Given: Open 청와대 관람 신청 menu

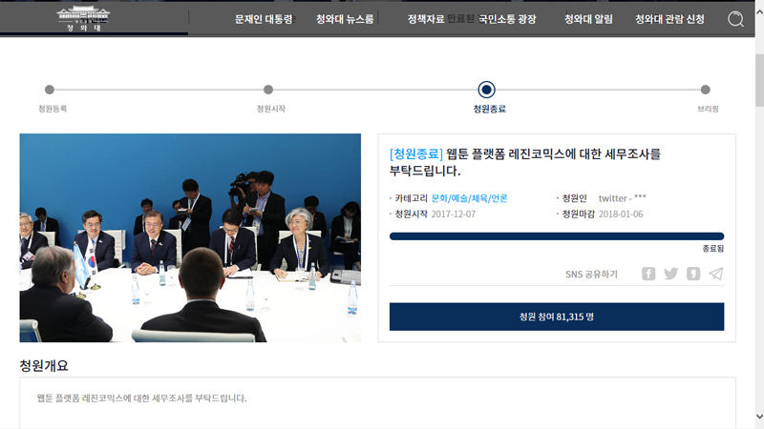Looking at the screenshot, I should coord(669,19).
